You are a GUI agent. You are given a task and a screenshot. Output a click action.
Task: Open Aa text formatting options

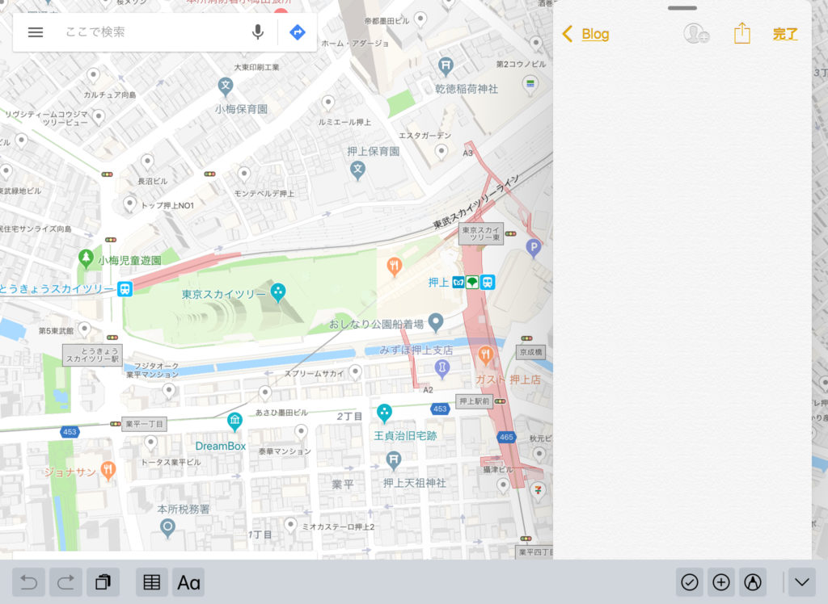188,582
